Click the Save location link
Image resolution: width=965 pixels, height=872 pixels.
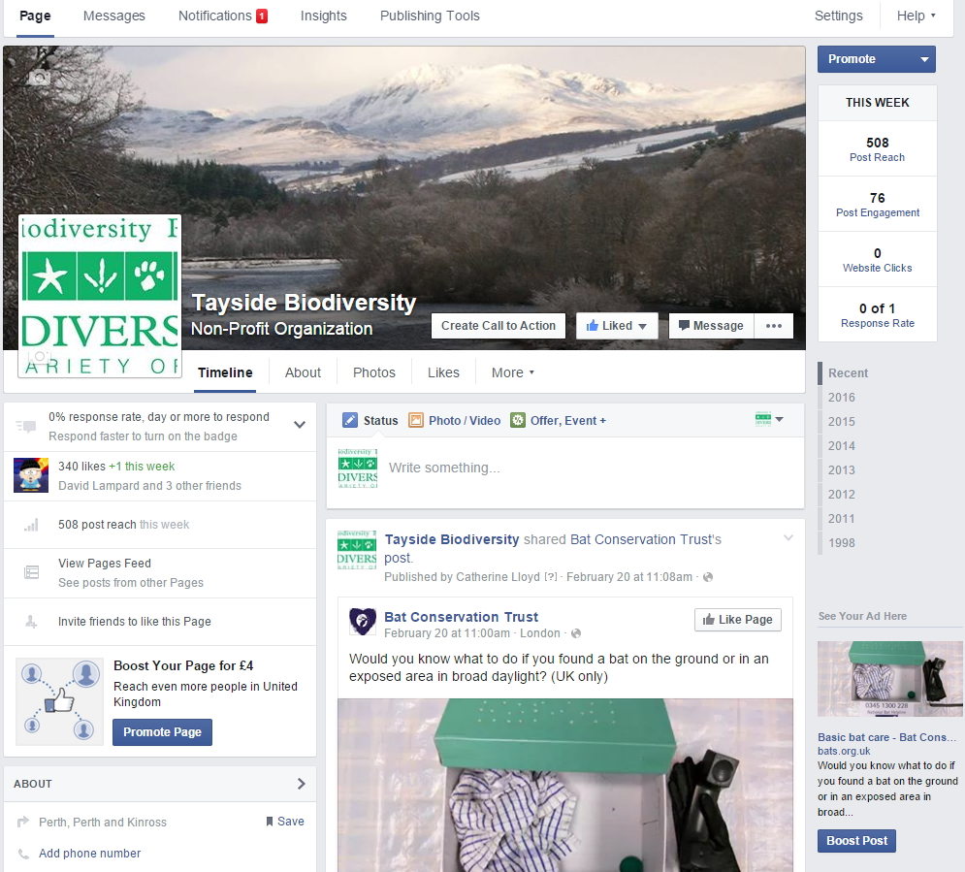(x=285, y=822)
